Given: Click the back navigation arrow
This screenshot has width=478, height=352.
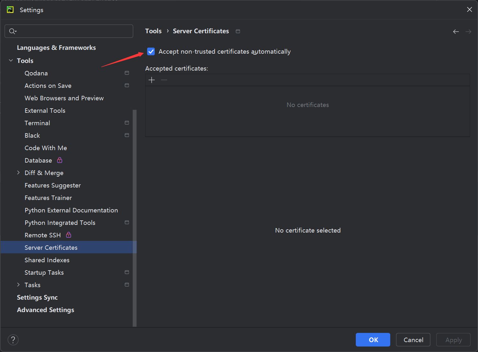Looking at the screenshot, I should pyautogui.click(x=456, y=31).
